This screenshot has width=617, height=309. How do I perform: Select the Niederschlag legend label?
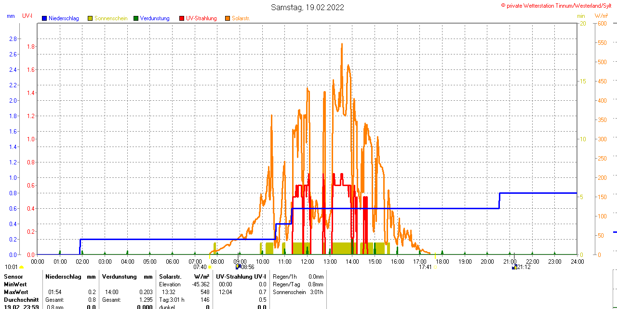pos(64,18)
